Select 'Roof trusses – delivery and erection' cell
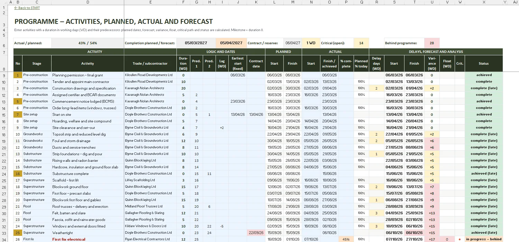The image size is (519, 242). [88, 206]
